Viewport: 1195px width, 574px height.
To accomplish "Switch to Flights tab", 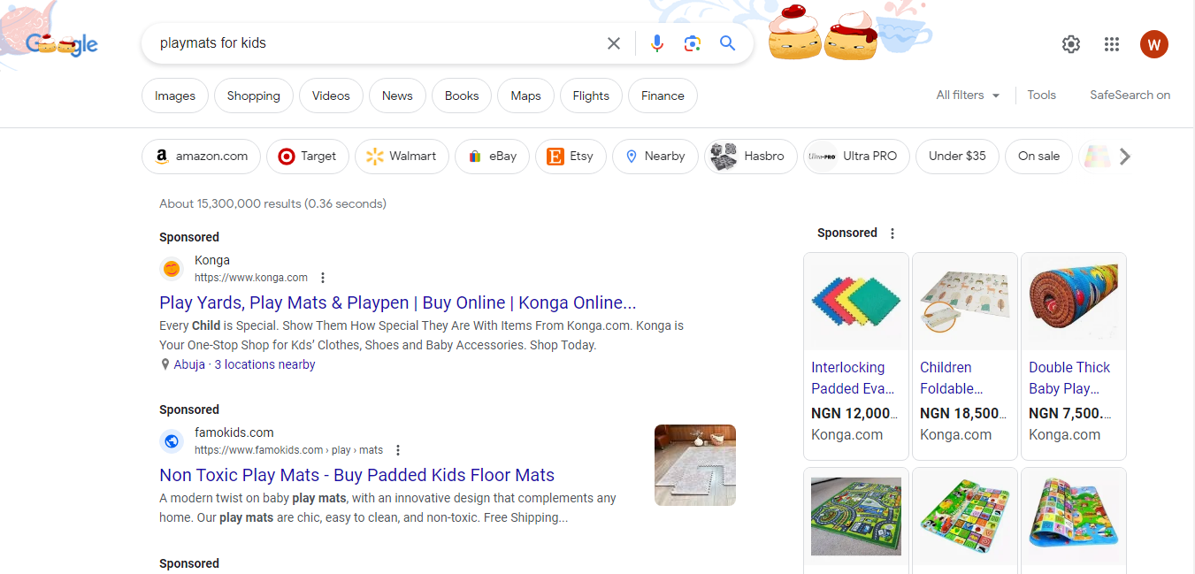I will tap(591, 96).
